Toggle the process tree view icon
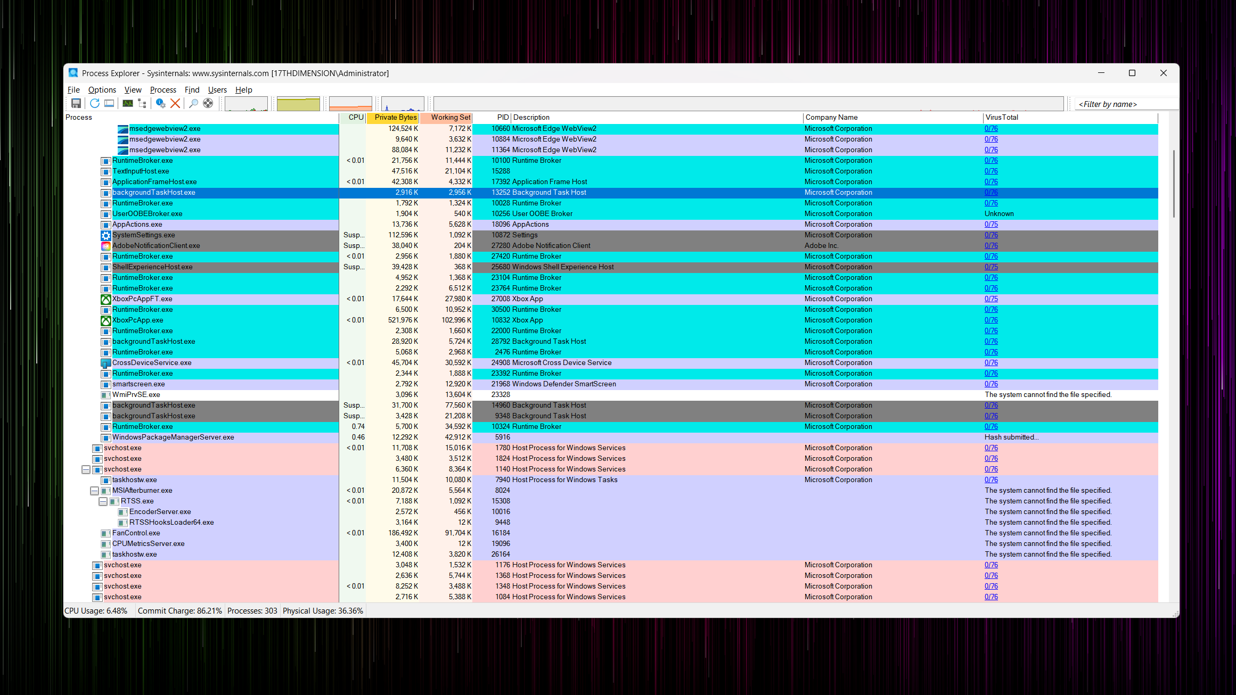The height and width of the screenshot is (695, 1236). (x=142, y=104)
